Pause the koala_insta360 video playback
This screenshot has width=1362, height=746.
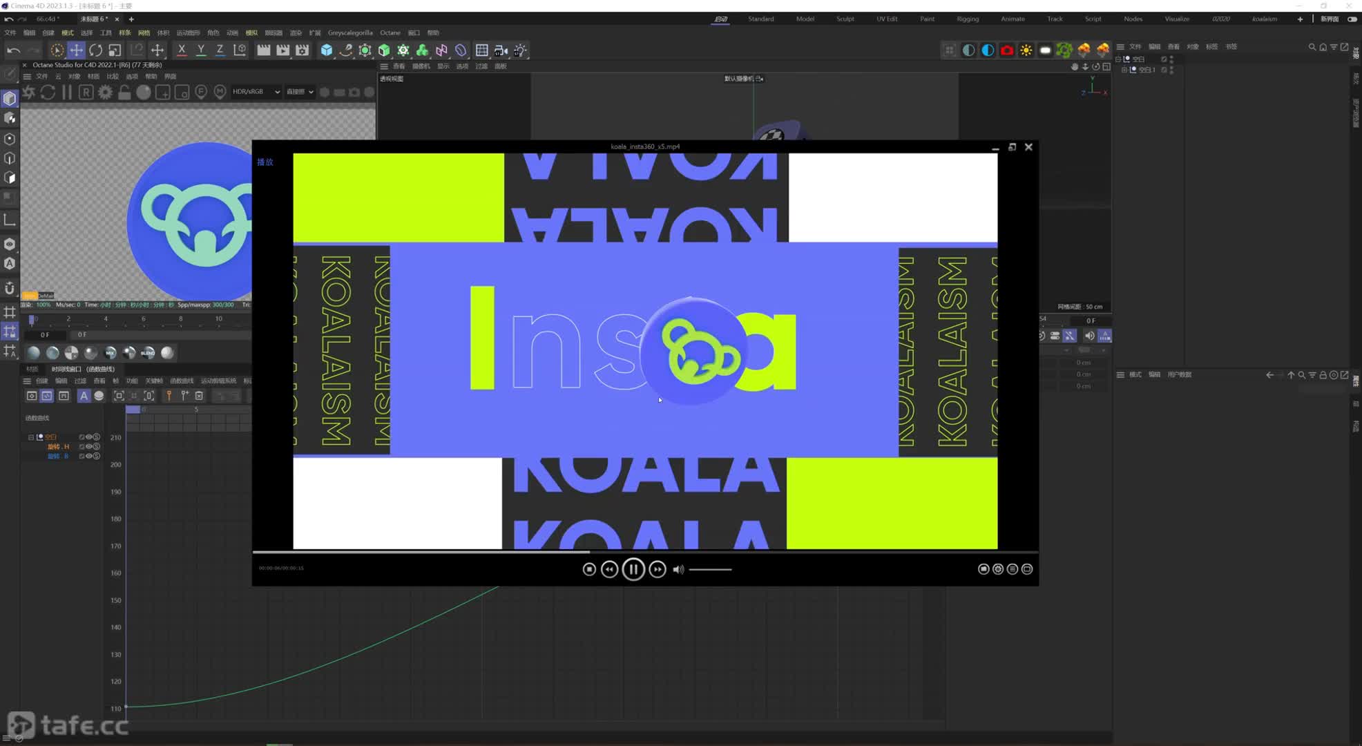point(633,569)
